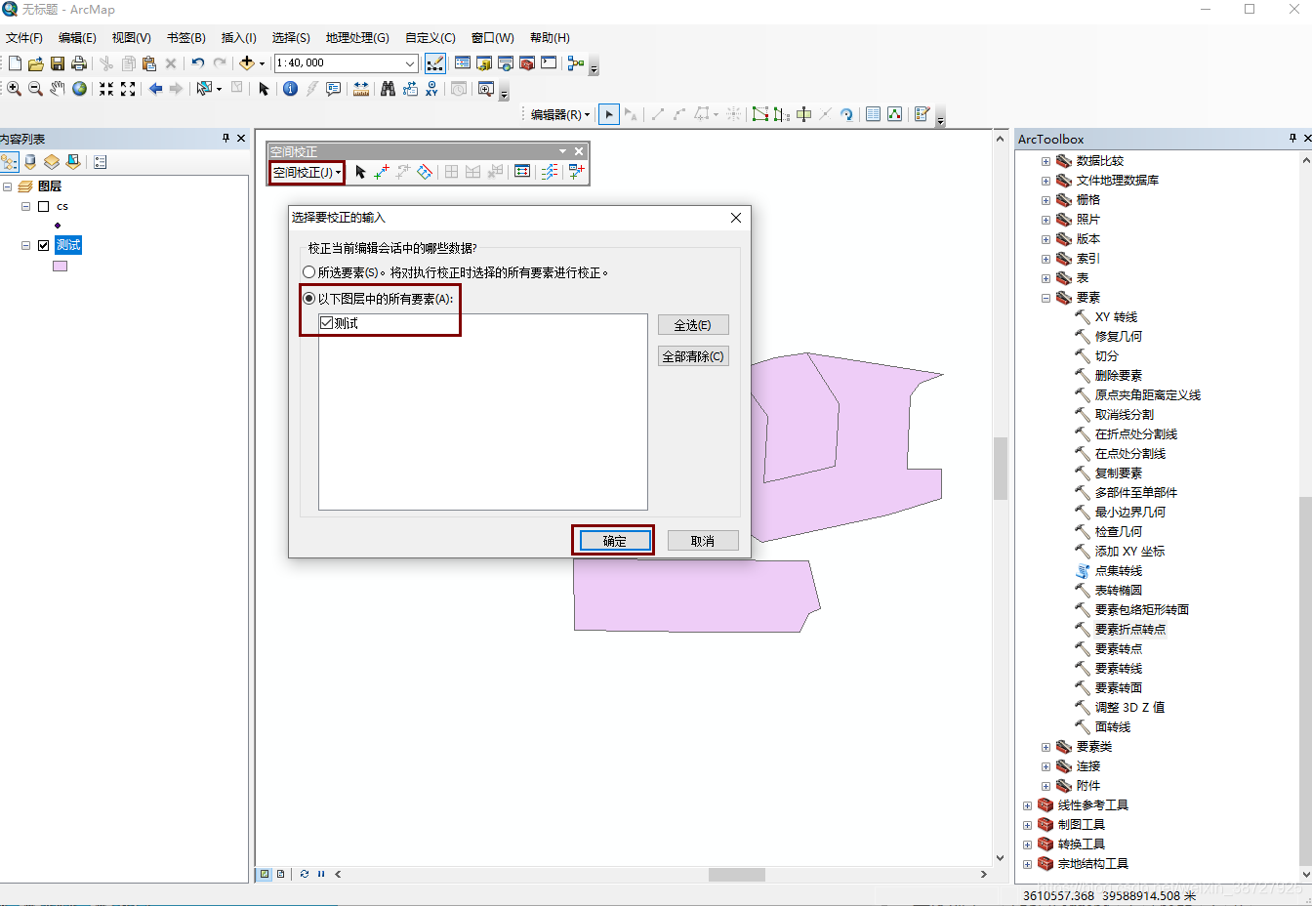Click the 全部清除(C) button

point(693,356)
